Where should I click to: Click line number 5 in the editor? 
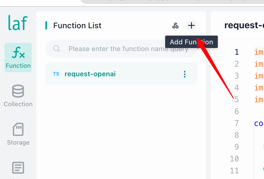(237, 99)
